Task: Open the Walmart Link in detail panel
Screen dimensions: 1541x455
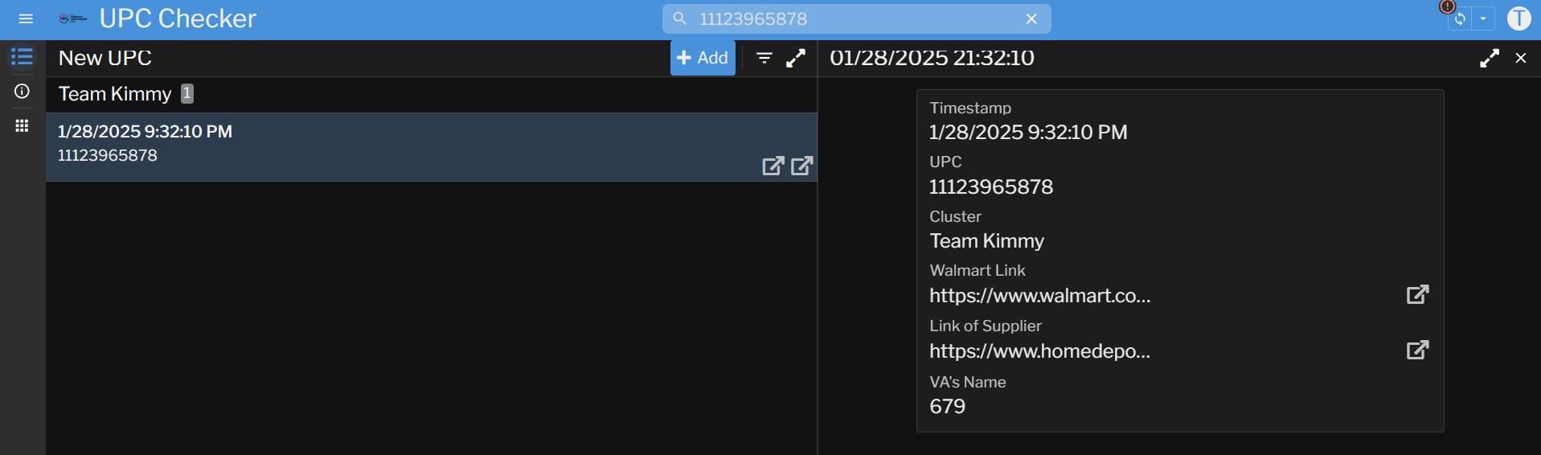Action: point(1417,294)
